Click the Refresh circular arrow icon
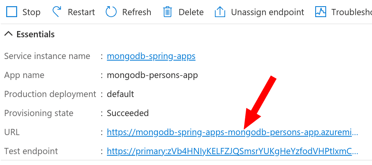Image resolution: width=372 pixels, height=165 pixels. coord(111,12)
